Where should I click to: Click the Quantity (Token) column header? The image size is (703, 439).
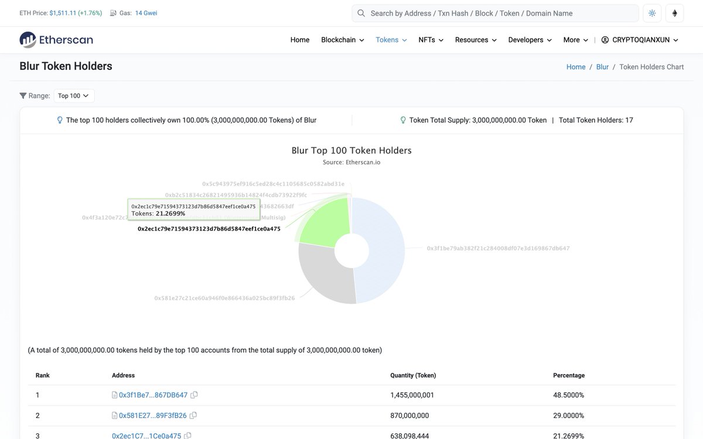(x=413, y=375)
